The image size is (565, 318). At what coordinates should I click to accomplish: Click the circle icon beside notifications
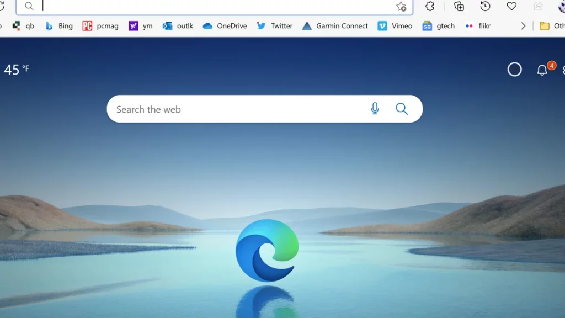pos(514,70)
